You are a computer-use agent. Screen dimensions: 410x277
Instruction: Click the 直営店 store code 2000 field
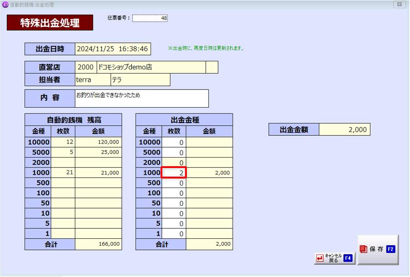tap(86, 67)
